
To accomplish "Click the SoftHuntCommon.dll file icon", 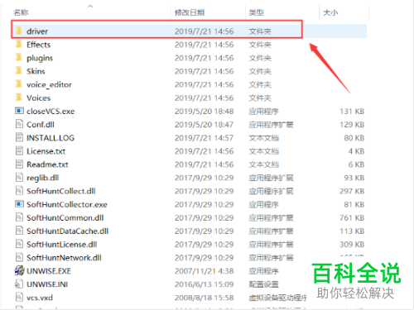I will 19,217.
